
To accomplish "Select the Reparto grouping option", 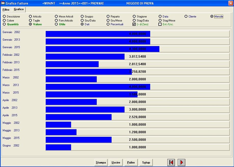I will pyautogui.click(x=108, y=17).
